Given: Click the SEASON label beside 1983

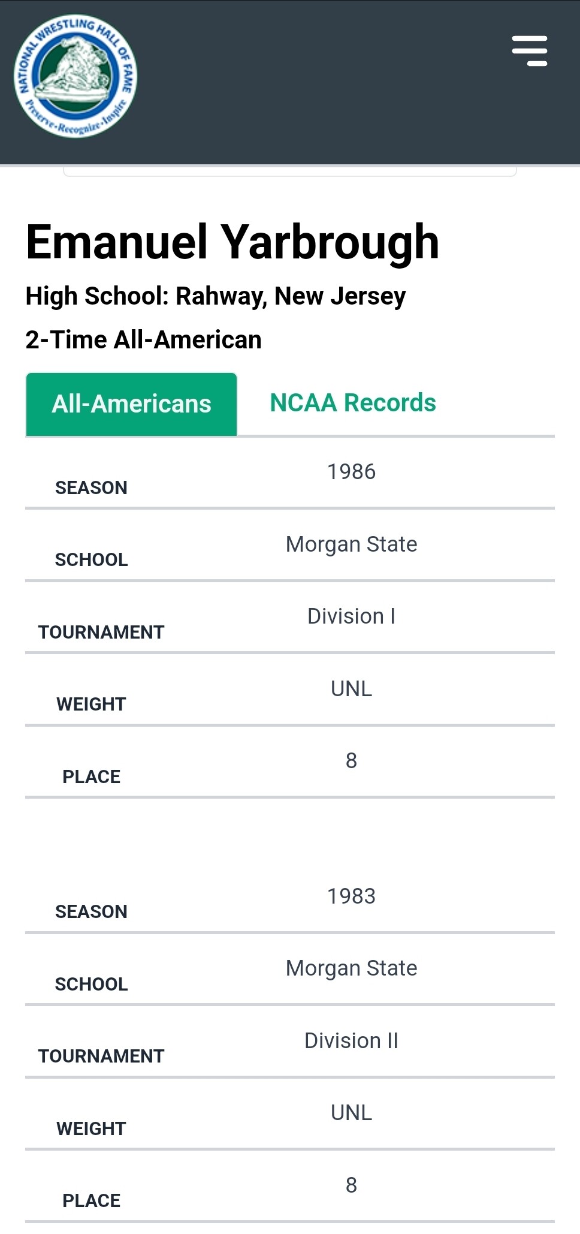Looking at the screenshot, I should (91, 912).
